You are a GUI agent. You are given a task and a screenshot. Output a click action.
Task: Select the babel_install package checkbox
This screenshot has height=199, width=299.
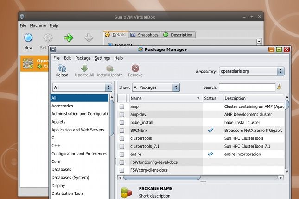(x=121, y=123)
